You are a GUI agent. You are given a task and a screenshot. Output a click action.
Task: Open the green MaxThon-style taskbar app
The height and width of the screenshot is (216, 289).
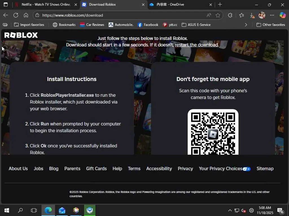point(90,210)
